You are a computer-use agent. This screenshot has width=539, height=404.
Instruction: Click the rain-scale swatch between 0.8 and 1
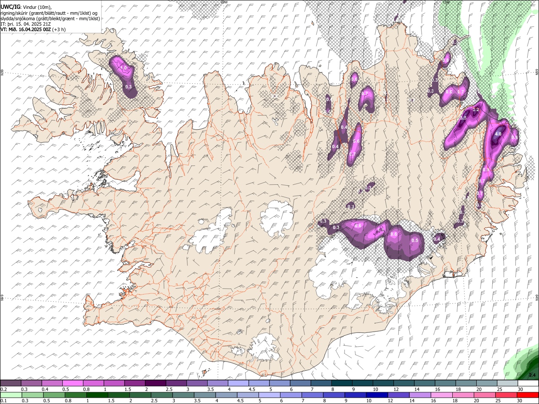coord(75,395)
